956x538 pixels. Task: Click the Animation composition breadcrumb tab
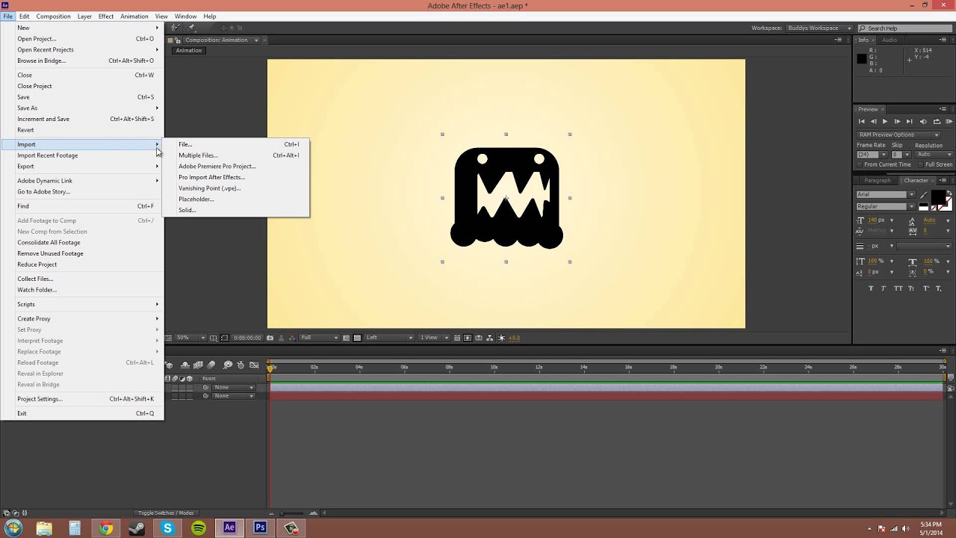[189, 51]
